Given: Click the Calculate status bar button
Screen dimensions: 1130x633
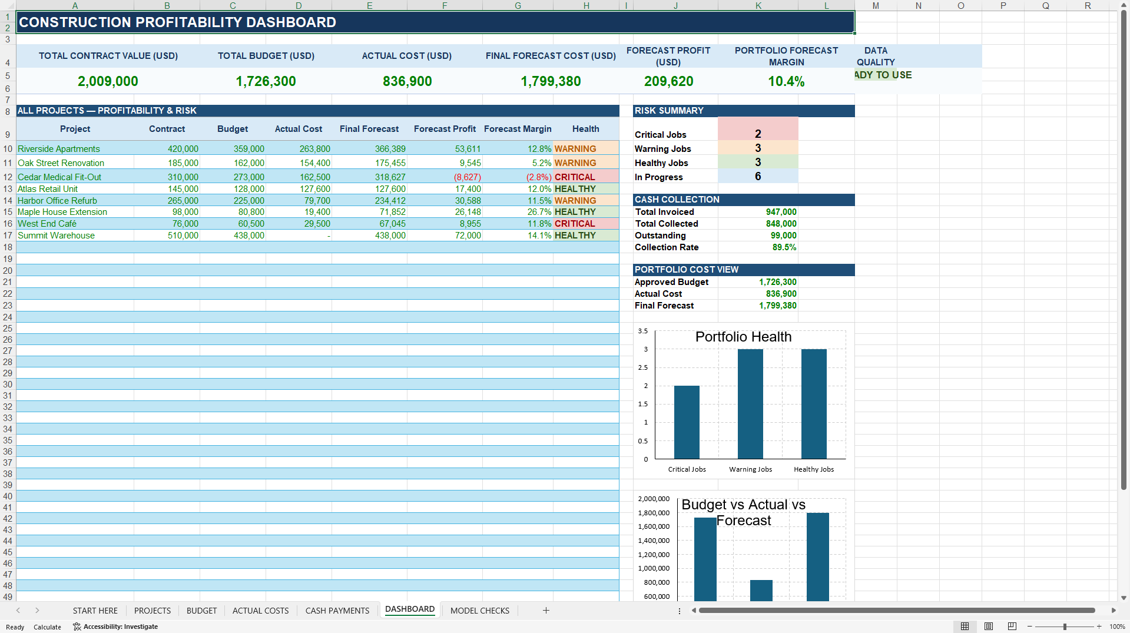Looking at the screenshot, I should [47, 627].
